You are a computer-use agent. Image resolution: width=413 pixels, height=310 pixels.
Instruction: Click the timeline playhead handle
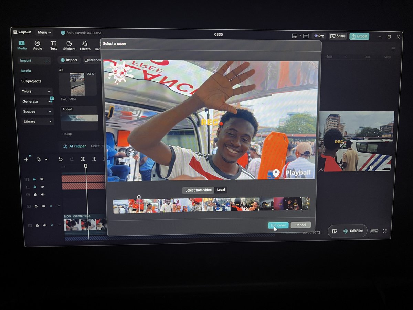86,166
